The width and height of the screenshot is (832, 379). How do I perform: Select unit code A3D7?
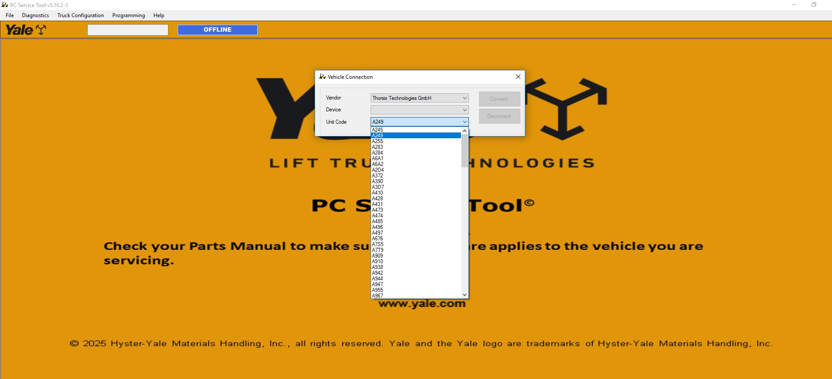click(x=416, y=187)
